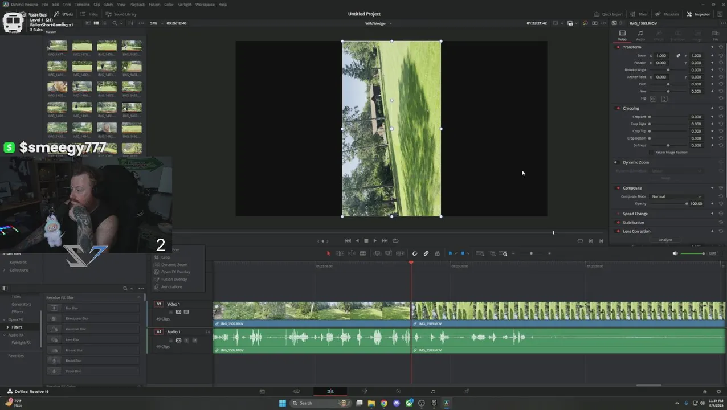This screenshot has height=410, width=727.
Task: Toggle the zoom link chain icon
Action: coord(678,56)
